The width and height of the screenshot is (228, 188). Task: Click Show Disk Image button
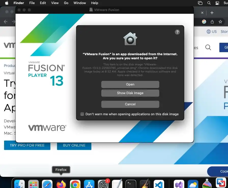[130, 93]
